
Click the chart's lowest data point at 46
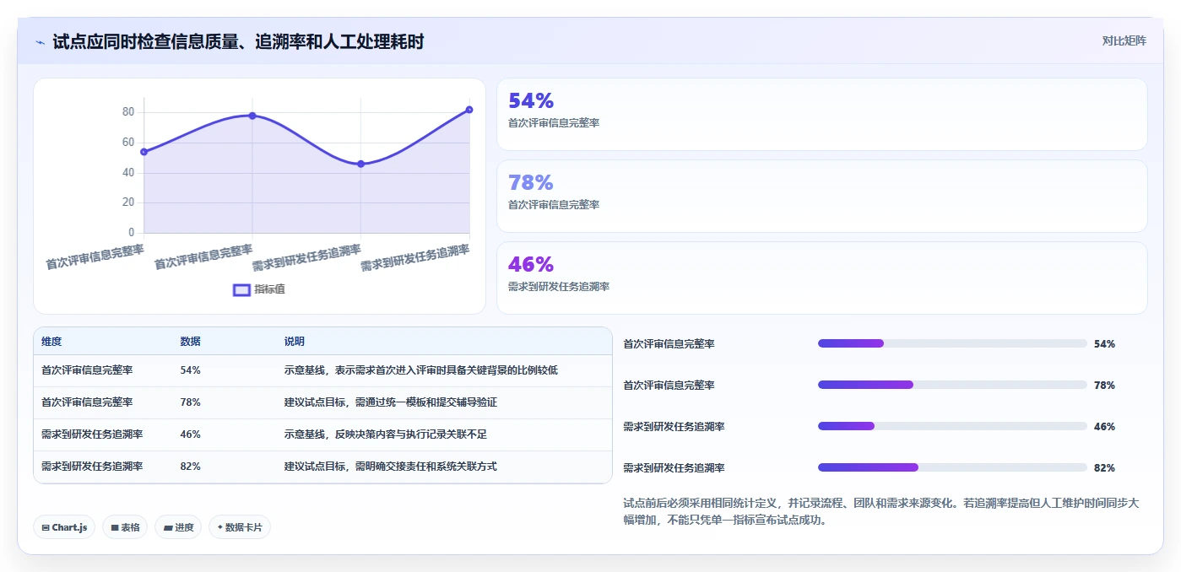tap(360, 164)
